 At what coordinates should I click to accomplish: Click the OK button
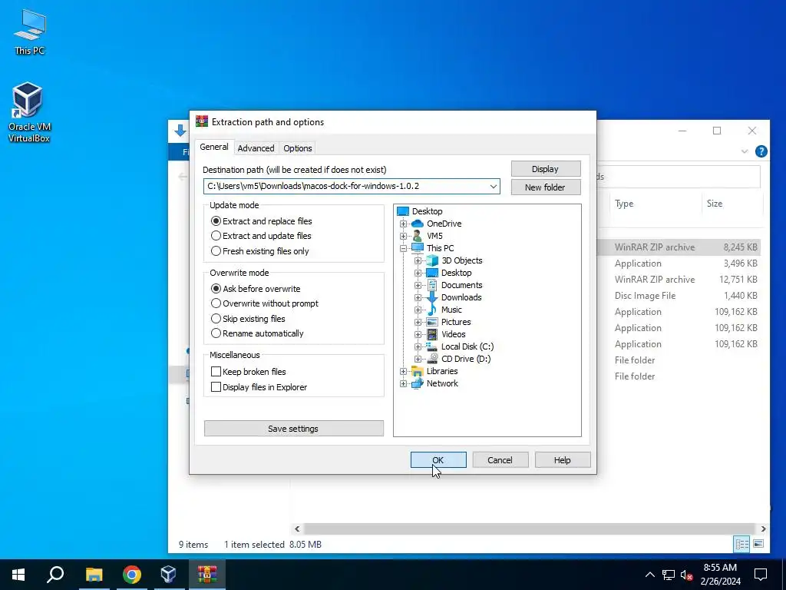(x=438, y=460)
